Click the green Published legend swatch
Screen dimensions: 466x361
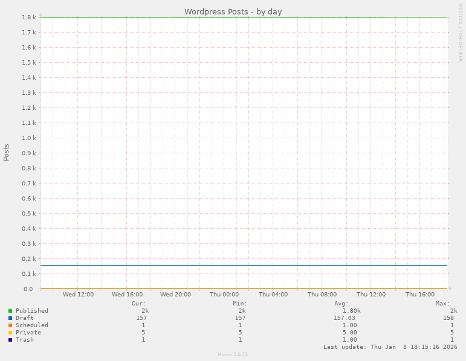tap(10, 311)
